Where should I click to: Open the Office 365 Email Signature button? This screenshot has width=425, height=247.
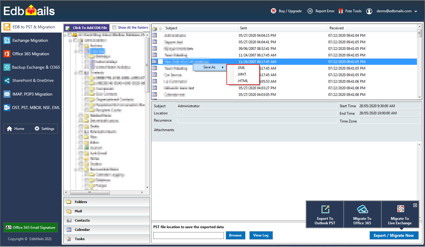(x=31, y=228)
